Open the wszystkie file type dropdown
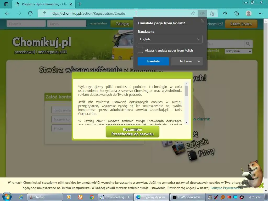268x201 pixels. click(238, 51)
